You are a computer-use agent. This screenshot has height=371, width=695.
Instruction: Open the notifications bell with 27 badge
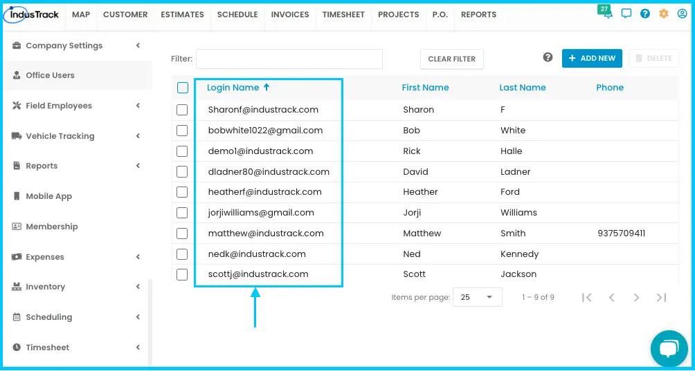coord(607,12)
